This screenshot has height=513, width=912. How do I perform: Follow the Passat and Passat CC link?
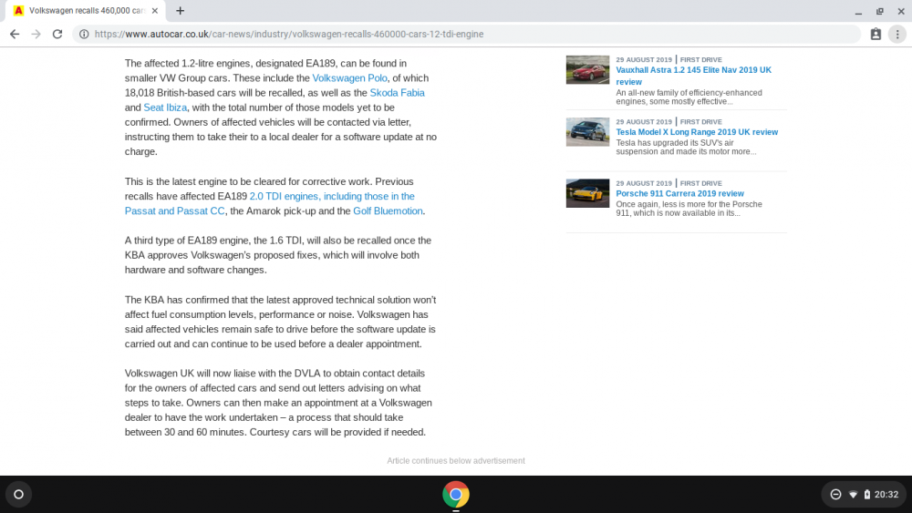[174, 210]
